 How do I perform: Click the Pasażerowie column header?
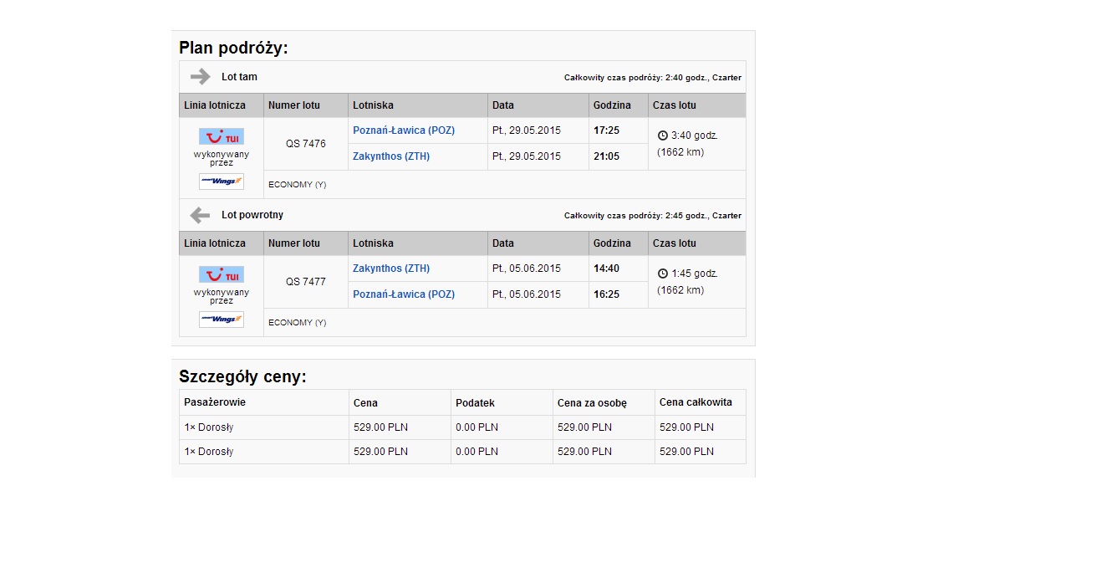[215, 402]
